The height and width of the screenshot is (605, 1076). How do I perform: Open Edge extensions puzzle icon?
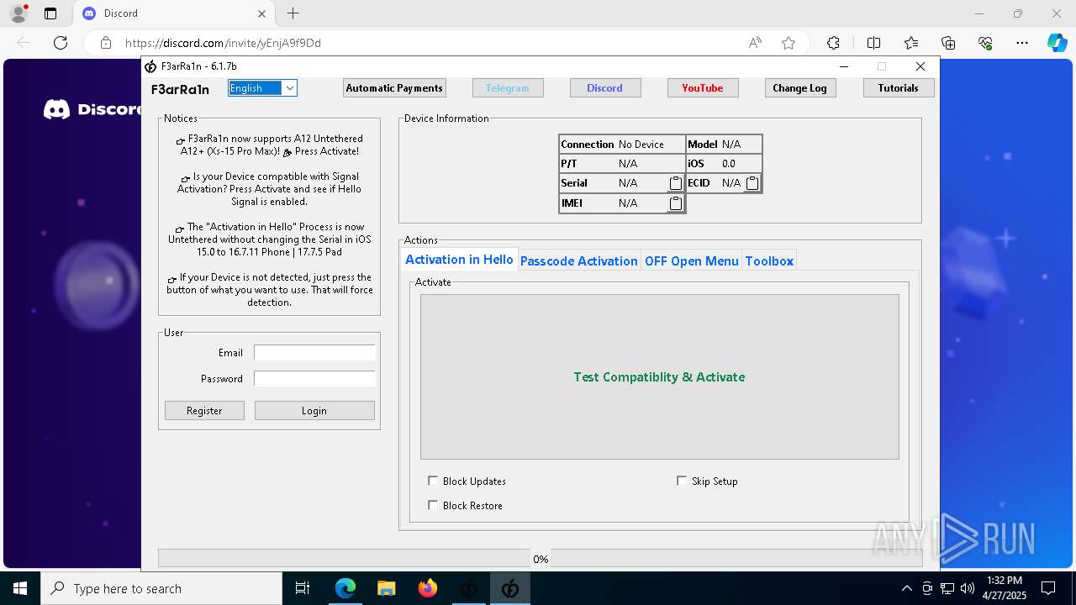[833, 43]
